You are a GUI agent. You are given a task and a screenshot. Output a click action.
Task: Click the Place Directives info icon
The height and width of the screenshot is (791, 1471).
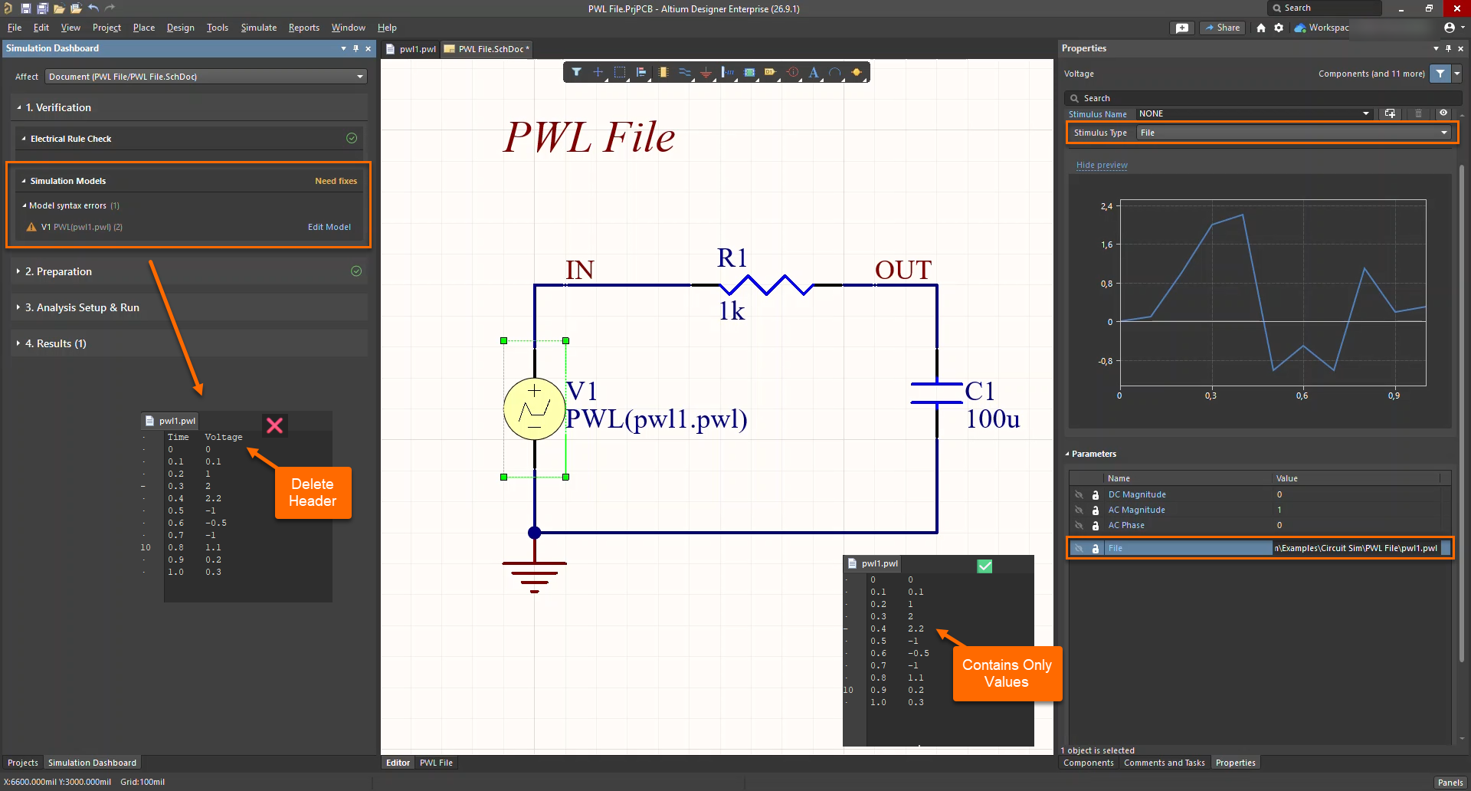pos(793,72)
